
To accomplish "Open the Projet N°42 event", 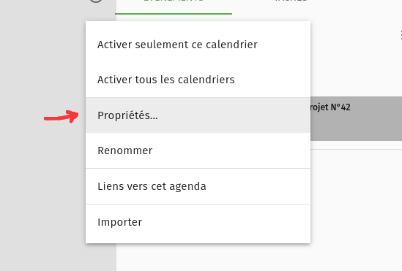I will pyautogui.click(x=356, y=118).
